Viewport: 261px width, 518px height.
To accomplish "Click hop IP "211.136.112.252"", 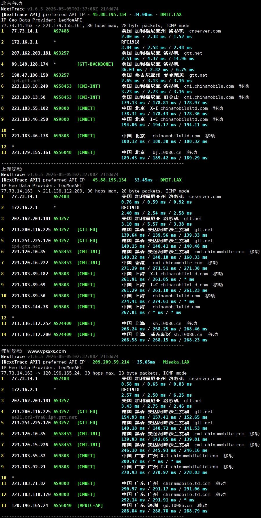I will point(31,323).
